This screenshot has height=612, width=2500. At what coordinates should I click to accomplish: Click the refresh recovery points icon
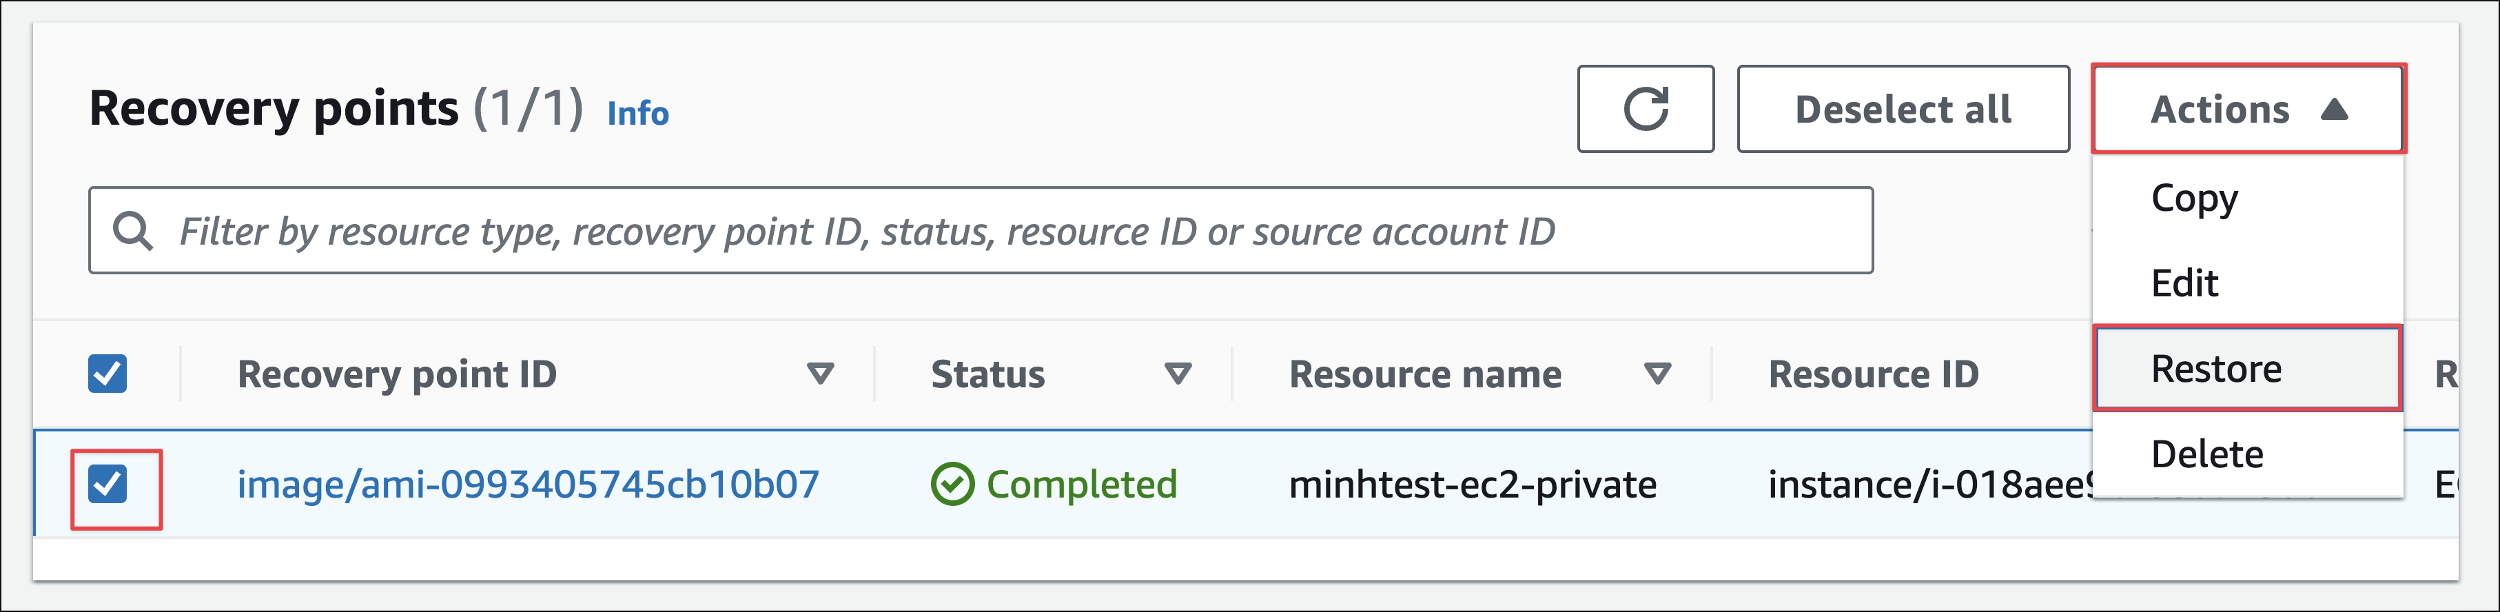pyautogui.click(x=1645, y=109)
